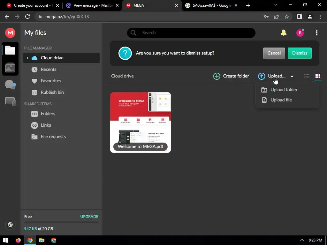Select the Welcome to MEGA.pdf thumbnail
Screen dimensions: 327x245
(x=141, y=122)
